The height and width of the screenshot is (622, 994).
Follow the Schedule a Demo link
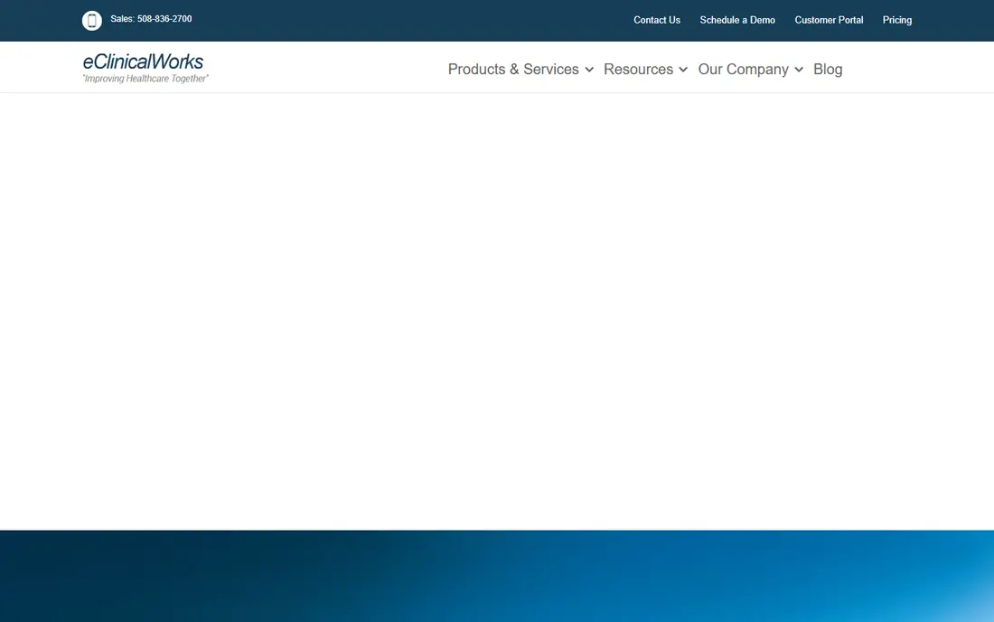click(737, 20)
